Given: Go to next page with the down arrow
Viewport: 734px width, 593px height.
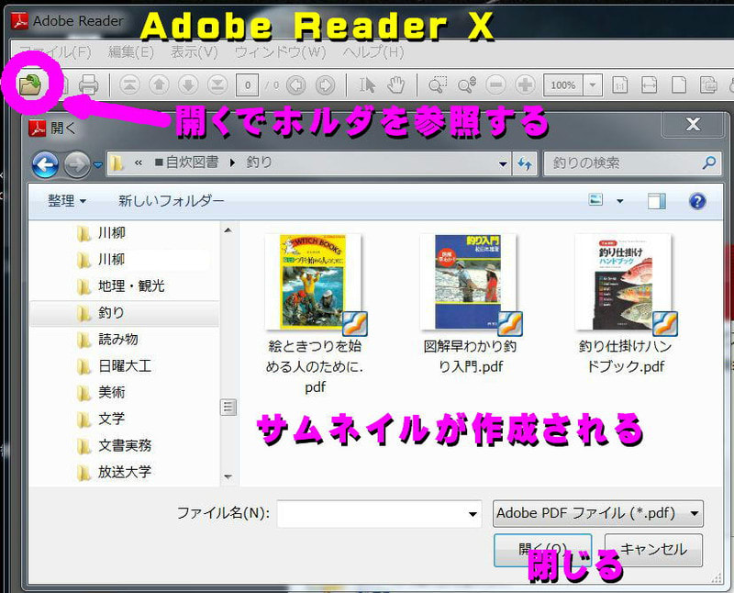Looking at the screenshot, I should (x=188, y=84).
